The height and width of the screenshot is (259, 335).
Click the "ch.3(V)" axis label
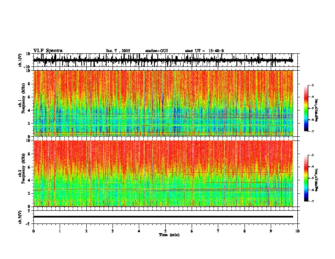(20, 217)
